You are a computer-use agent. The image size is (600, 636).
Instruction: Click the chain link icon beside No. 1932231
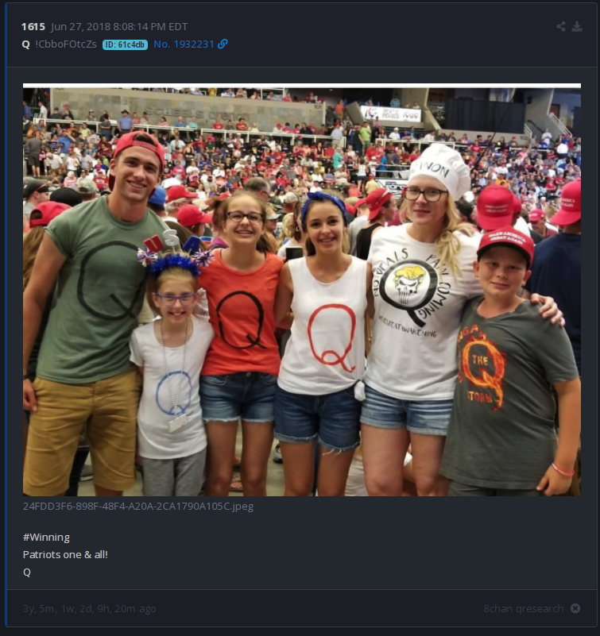pyautogui.click(x=223, y=44)
